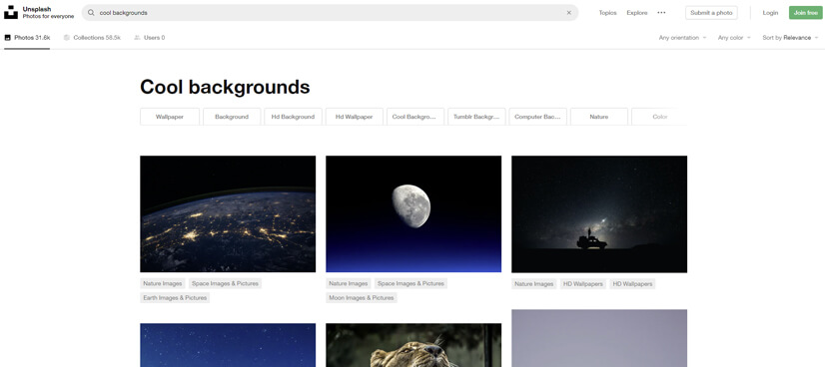Image resolution: width=825 pixels, height=367 pixels.
Task: Focus the 'cool backgrounds' search field
Action: [x=330, y=13]
